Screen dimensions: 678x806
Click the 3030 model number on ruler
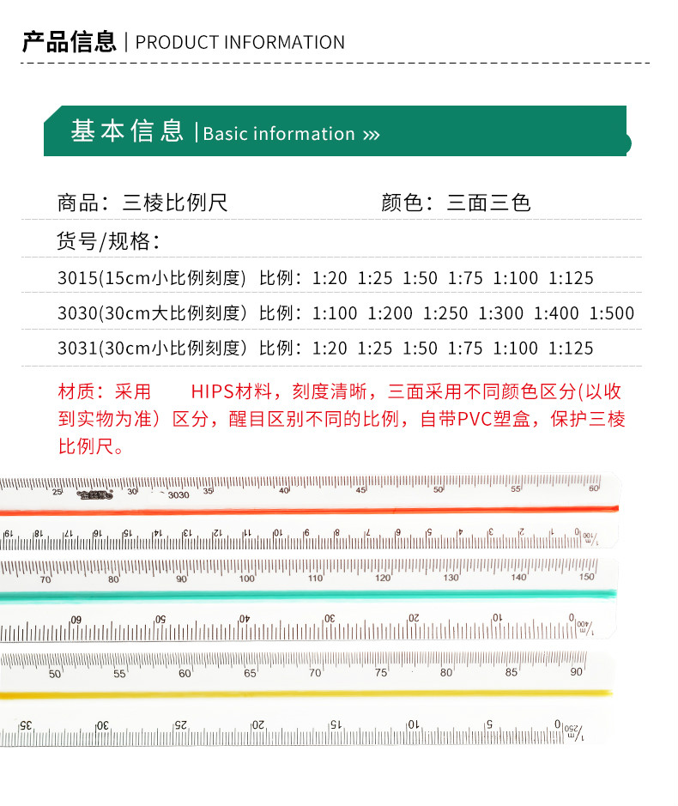click(179, 495)
